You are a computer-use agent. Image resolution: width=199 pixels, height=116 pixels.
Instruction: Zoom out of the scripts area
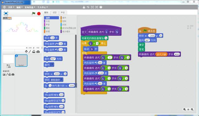coord(184,109)
